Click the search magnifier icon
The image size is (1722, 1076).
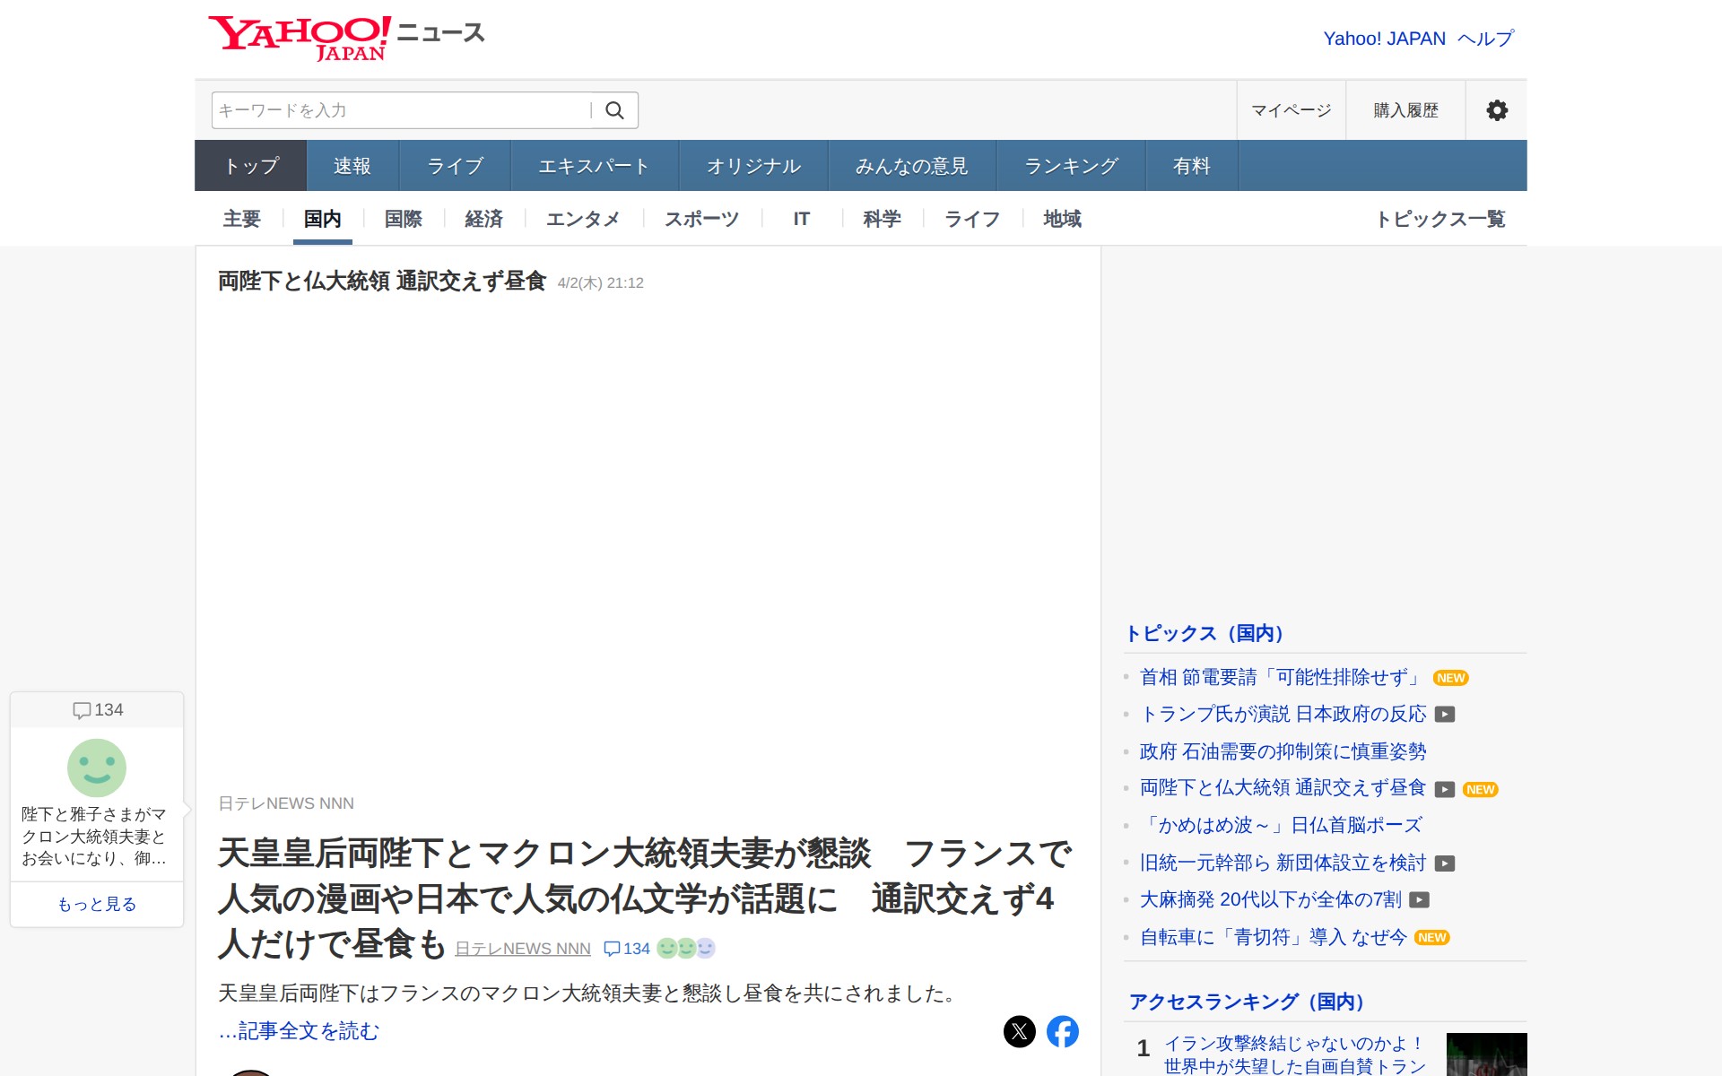pos(614,110)
